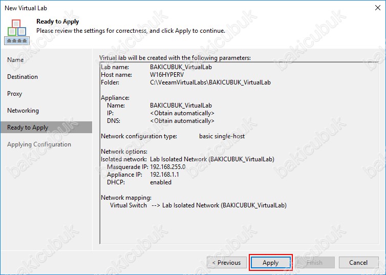Click the Virtual Switch network mapping line
Image resolution: width=386 pixels, height=275 pixels.
(198, 205)
